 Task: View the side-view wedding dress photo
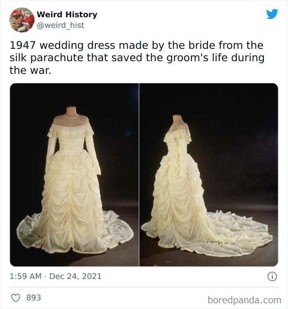point(209,174)
